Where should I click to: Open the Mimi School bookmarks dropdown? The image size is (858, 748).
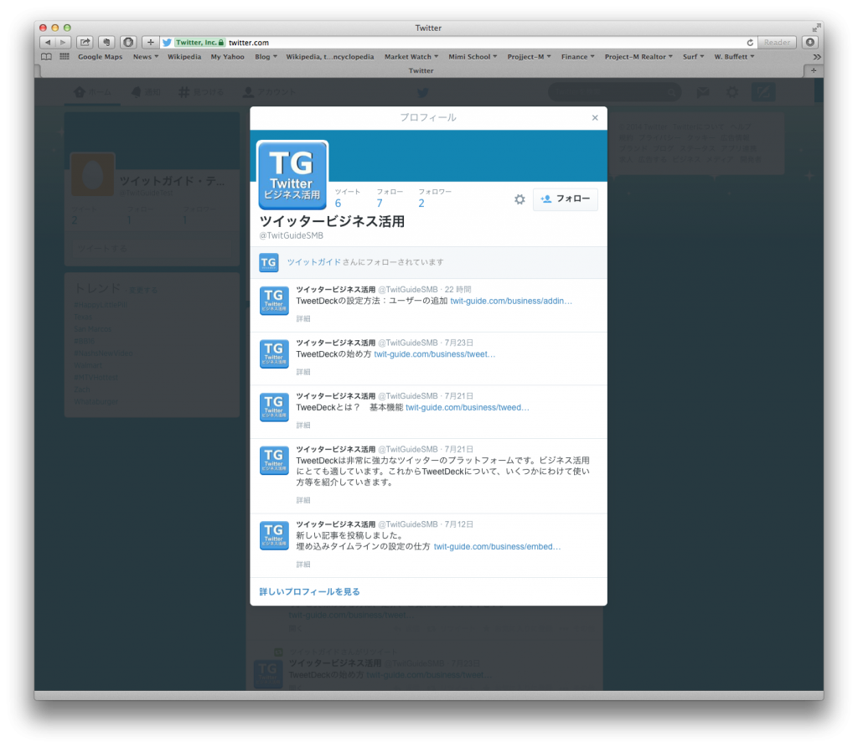click(x=473, y=57)
